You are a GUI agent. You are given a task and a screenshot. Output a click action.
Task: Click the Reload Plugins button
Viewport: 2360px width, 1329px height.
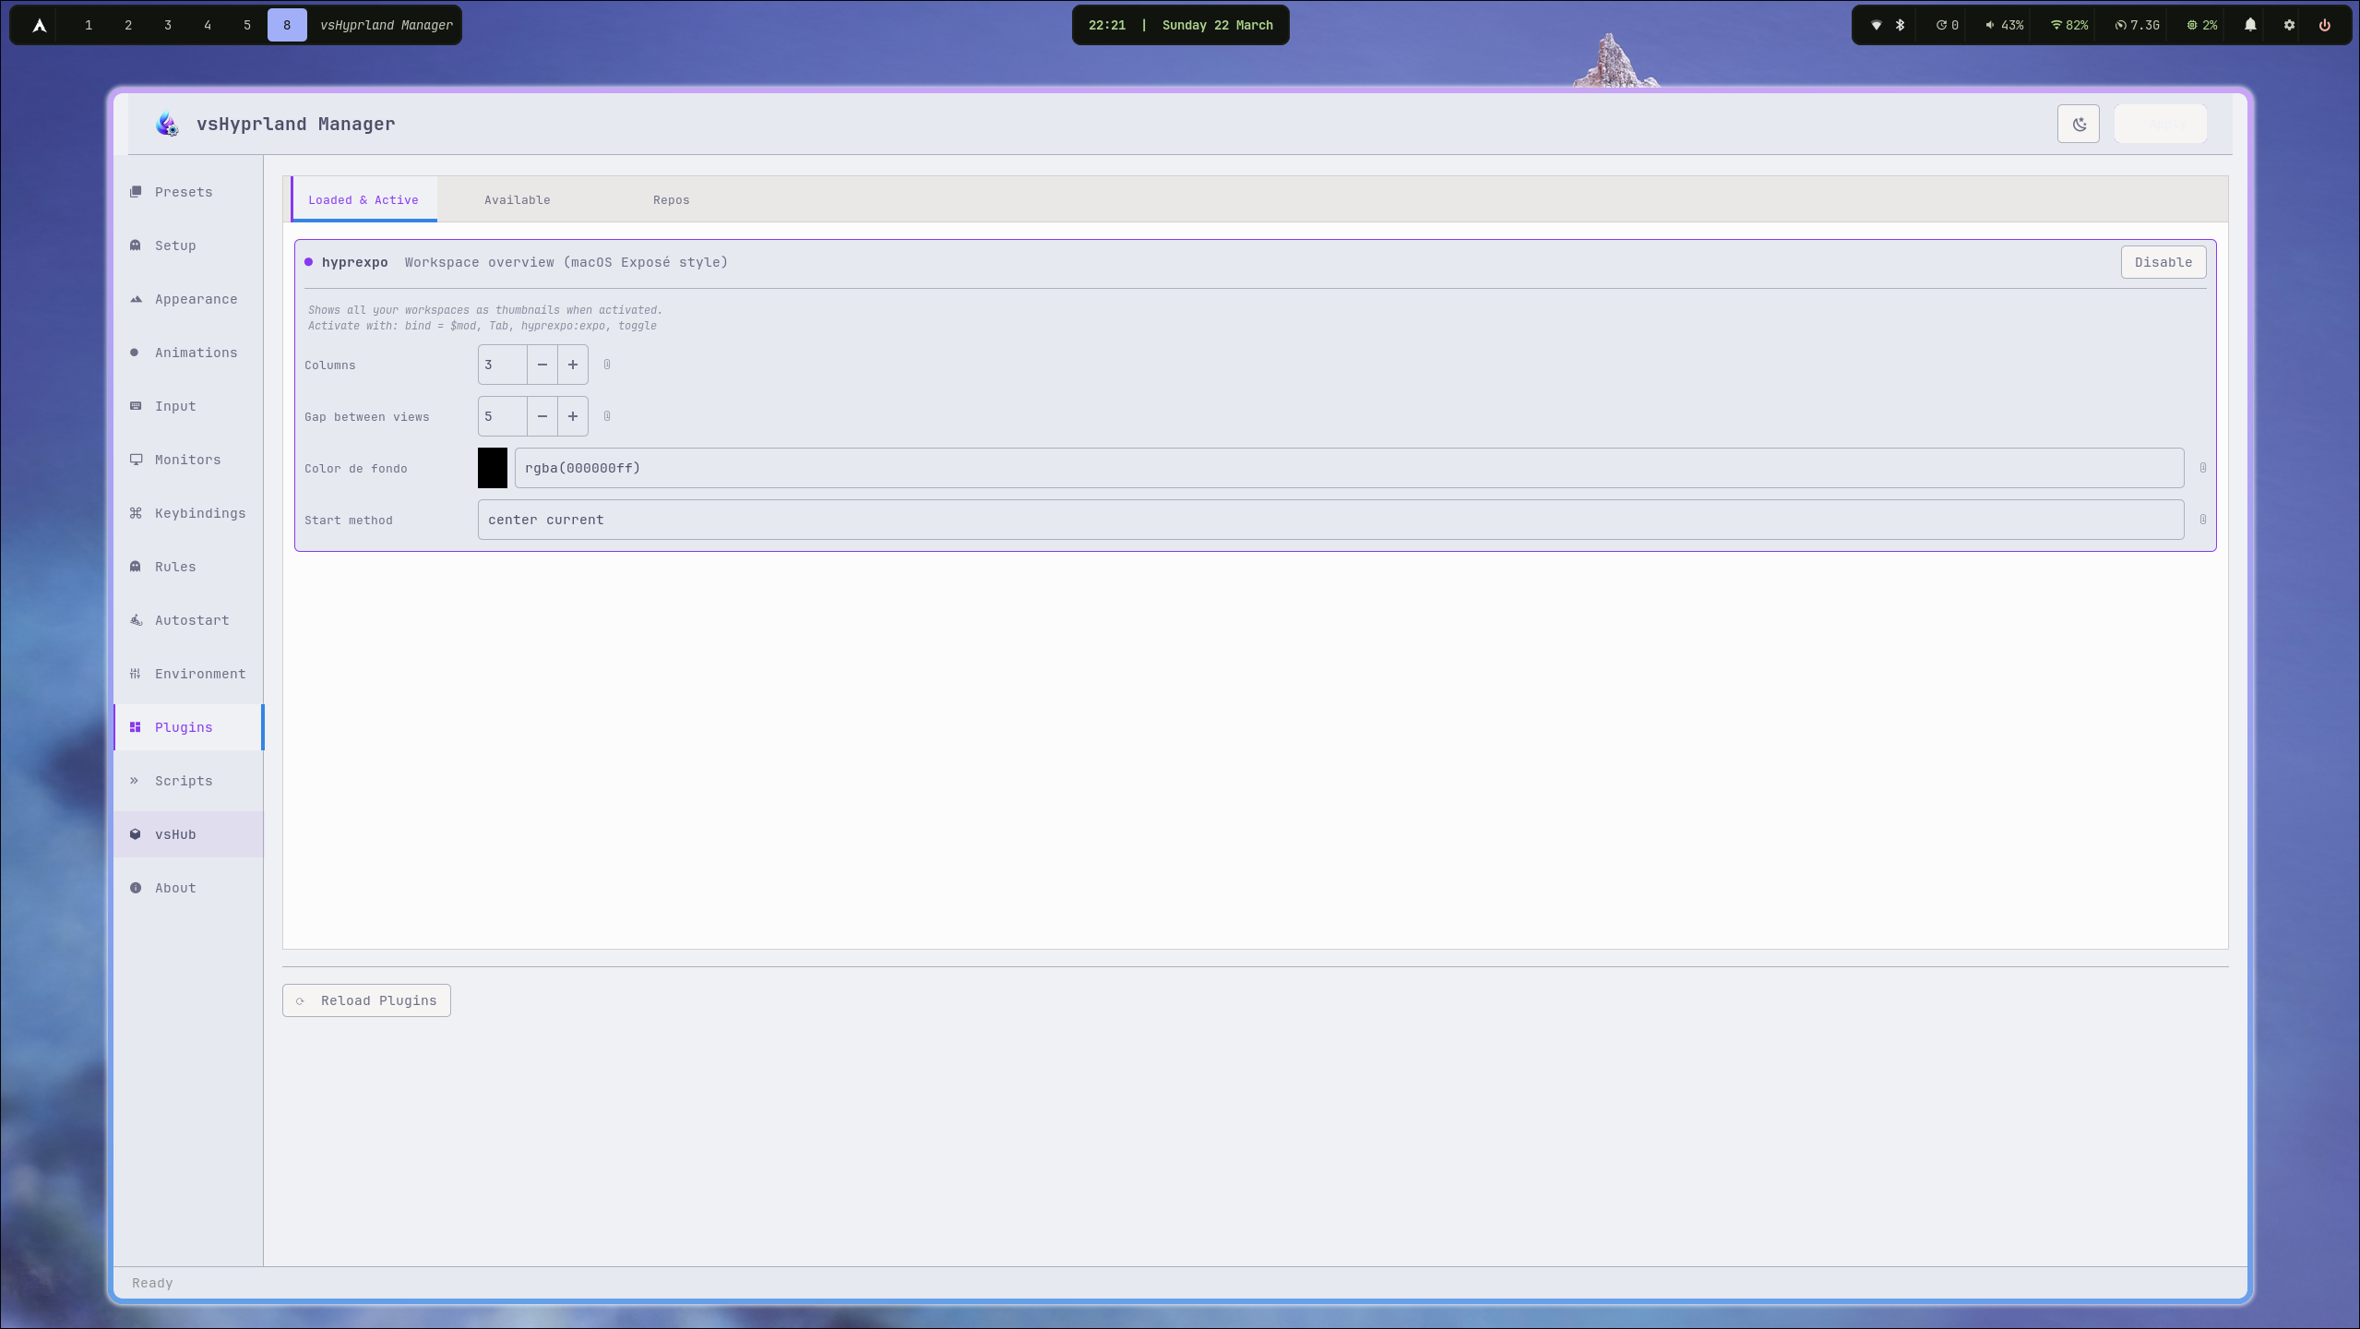click(x=366, y=1000)
